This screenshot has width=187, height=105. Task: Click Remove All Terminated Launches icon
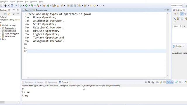click(x=153, y=82)
